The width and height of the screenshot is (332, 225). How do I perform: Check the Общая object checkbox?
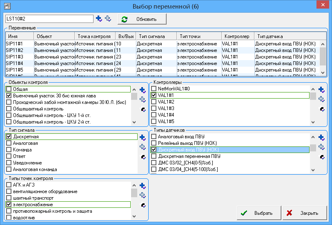(9, 89)
